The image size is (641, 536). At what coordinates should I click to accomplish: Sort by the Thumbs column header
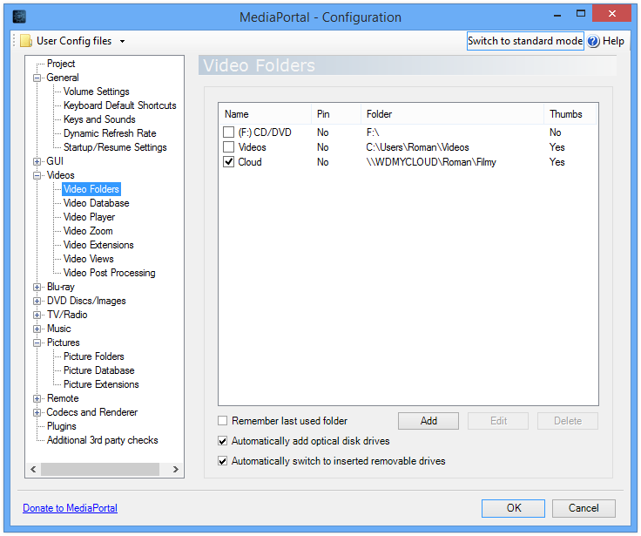[570, 114]
